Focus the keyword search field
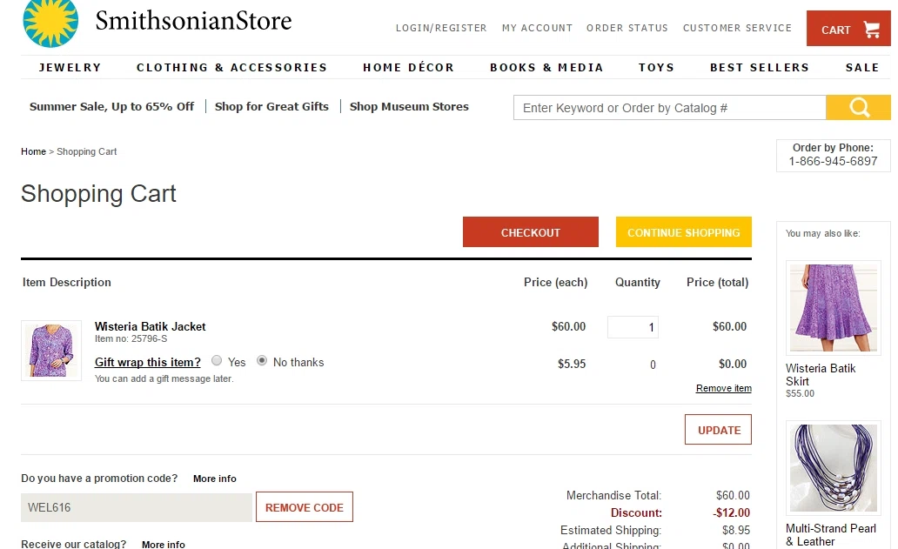Image resolution: width=898 pixels, height=549 pixels. [669, 108]
